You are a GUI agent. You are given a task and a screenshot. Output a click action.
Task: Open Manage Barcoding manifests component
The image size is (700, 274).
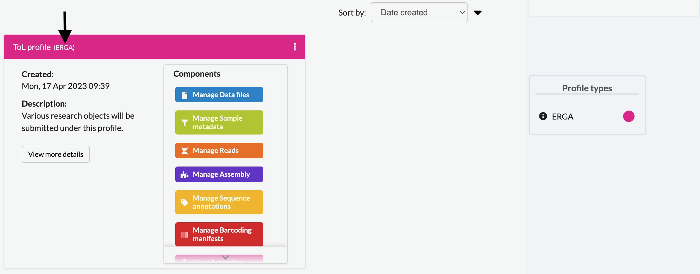(219, 234)
